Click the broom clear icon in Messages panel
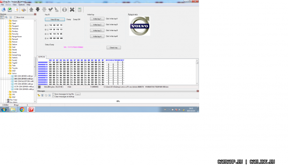288x165 pixels. (39, 95)
